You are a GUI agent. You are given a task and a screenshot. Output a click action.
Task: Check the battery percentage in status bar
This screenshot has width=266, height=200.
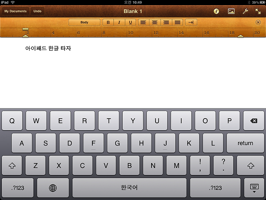255,2
